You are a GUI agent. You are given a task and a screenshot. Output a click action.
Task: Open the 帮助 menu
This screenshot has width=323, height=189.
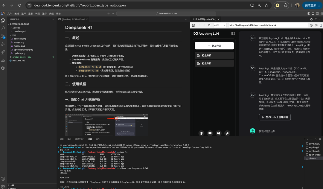[x=59, y=13]
